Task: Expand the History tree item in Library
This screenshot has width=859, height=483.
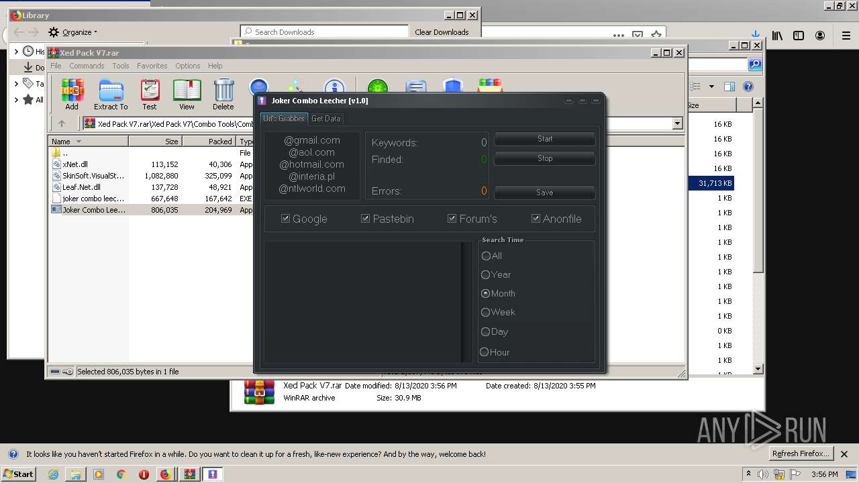Action: pyautogui.click(x=17, y=52)
